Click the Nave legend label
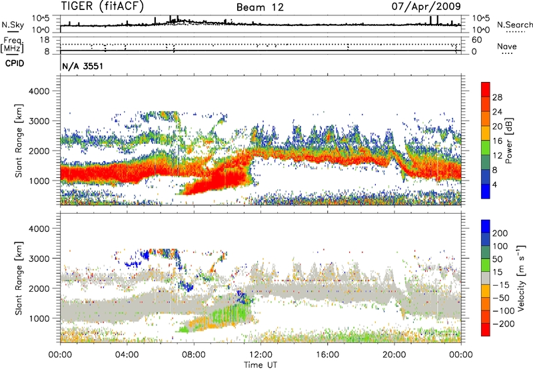This screenshot has width=533, height=369. coord(507,46)
